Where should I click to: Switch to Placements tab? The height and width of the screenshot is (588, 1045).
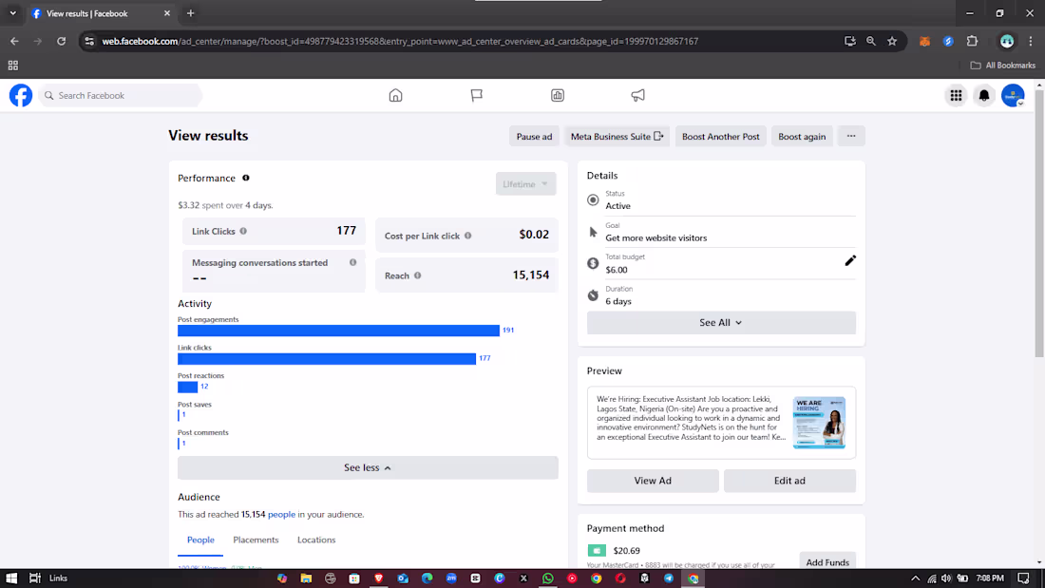coord(256,540)
